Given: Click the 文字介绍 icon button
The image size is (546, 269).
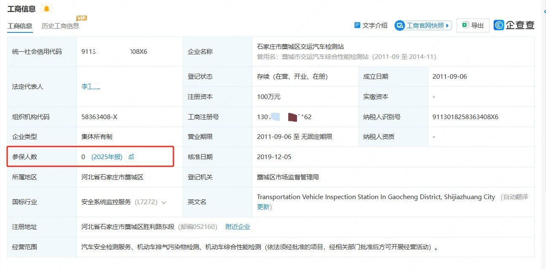Looking at the screenshot, I should coord(357,25).
